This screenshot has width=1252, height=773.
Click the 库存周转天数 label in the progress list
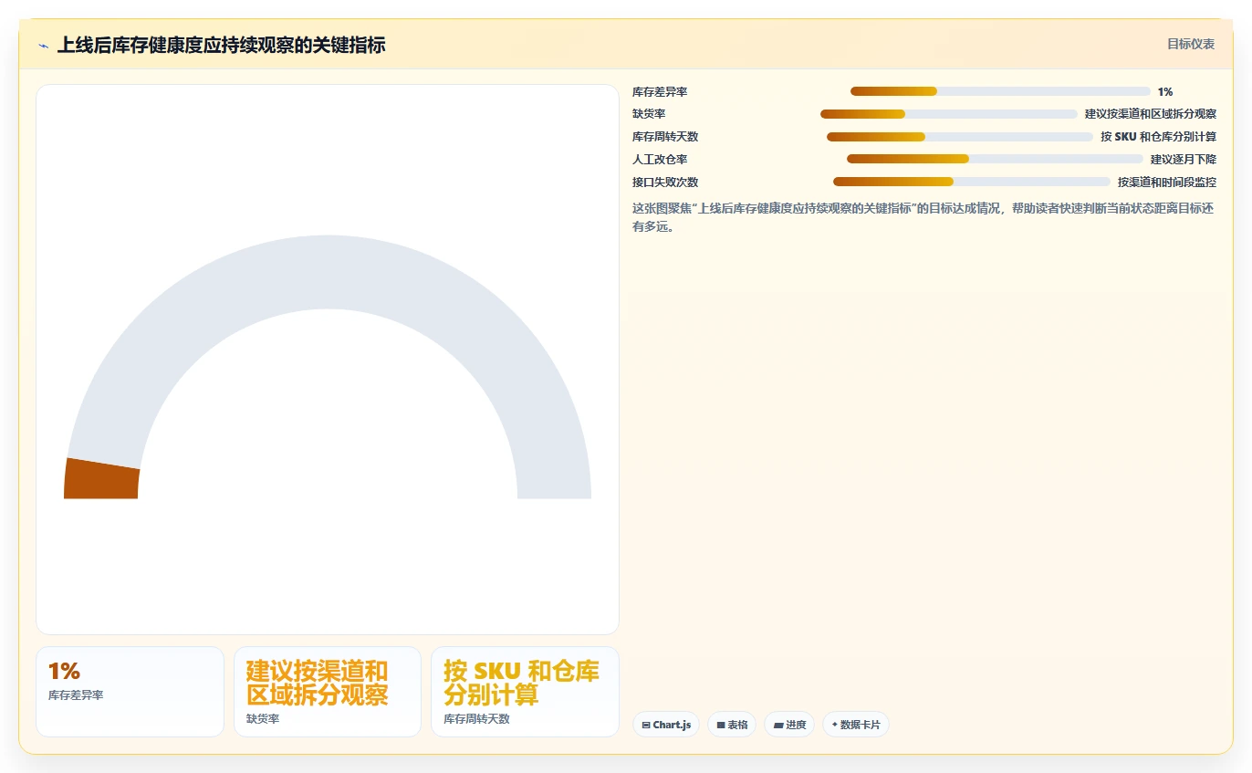coord(665,137)
